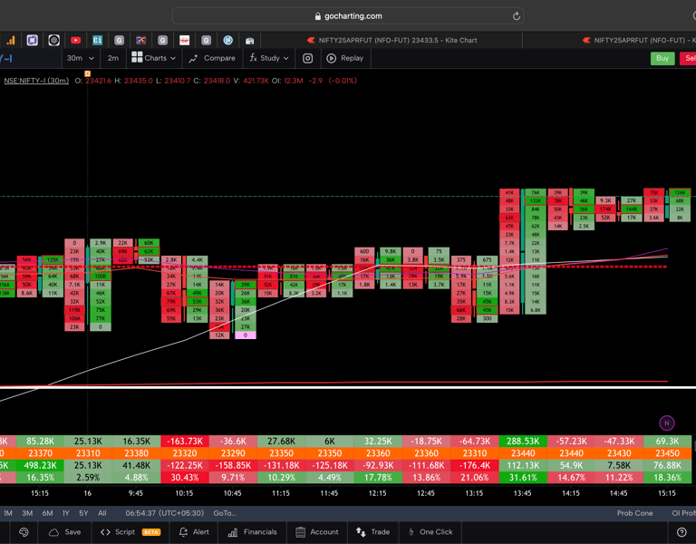The height and width of the screenshot is (544, 696).
Task: Click the Safari page reload icon
Action: pos(516,16)
